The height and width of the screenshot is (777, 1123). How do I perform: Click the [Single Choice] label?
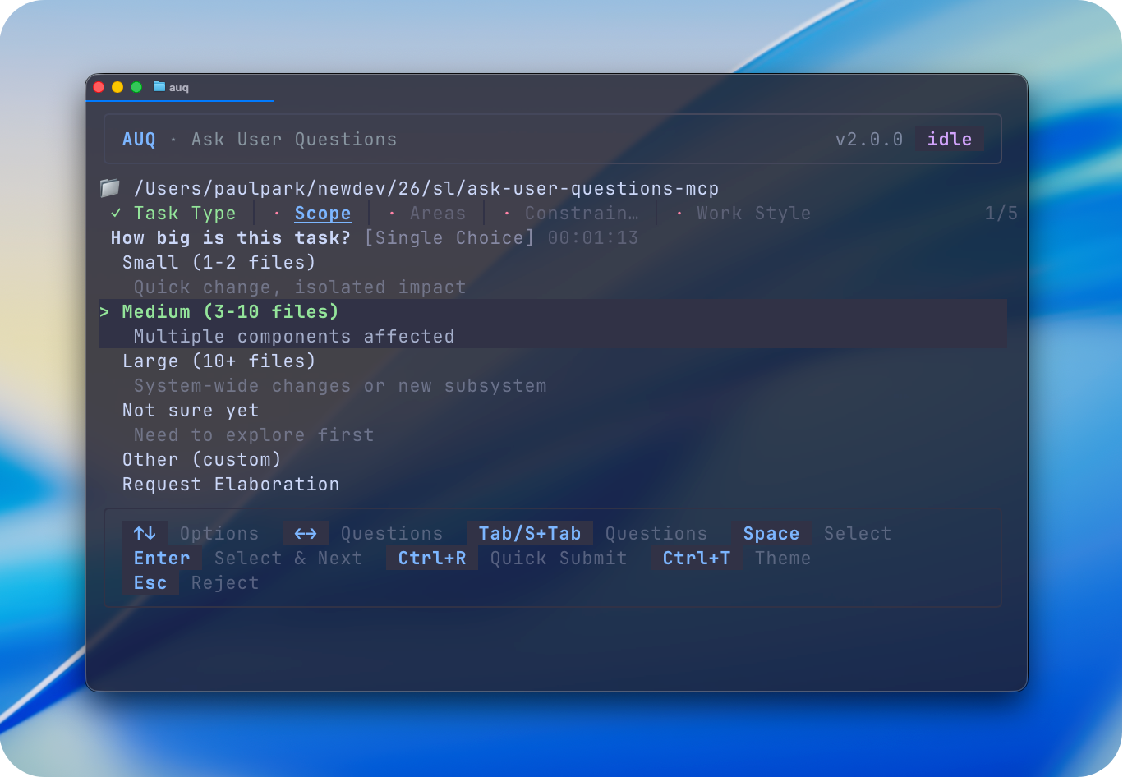pos(449,238)
